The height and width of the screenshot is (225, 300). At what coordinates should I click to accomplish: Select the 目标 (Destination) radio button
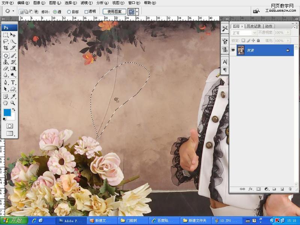click(69, 12)
